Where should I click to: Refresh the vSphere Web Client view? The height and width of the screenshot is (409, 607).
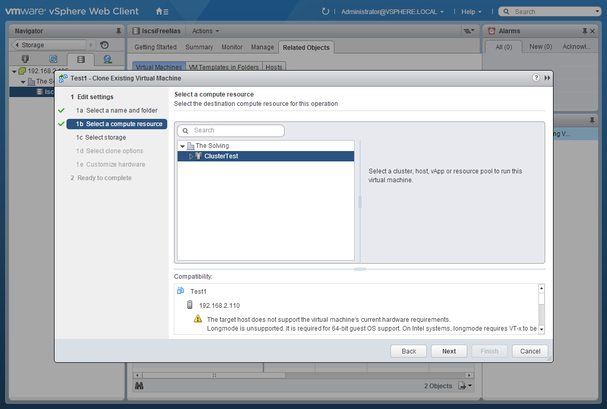[325, 11]
